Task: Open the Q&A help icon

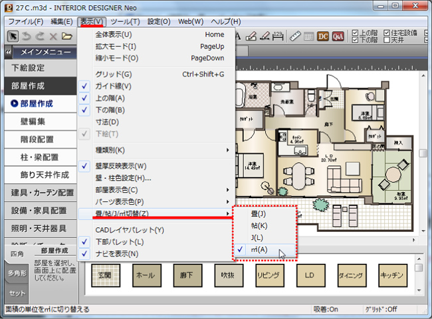Action: [x=338, y=36]
